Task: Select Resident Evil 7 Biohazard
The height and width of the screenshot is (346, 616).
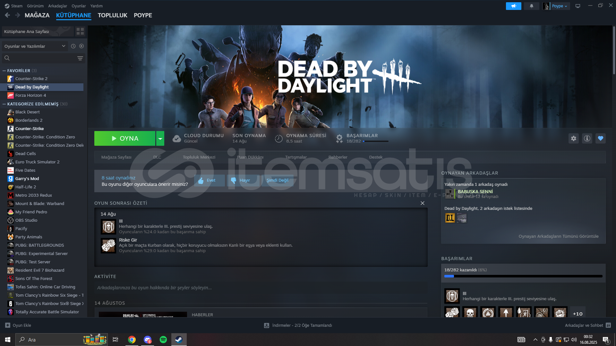Action: (42, 270)
